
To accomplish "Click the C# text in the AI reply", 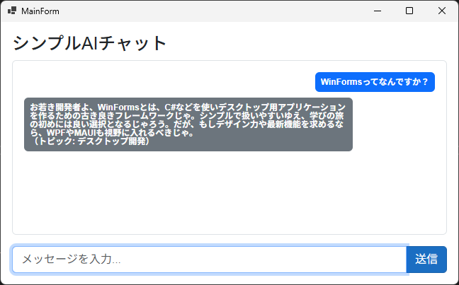I will click(x=170, y=107).
